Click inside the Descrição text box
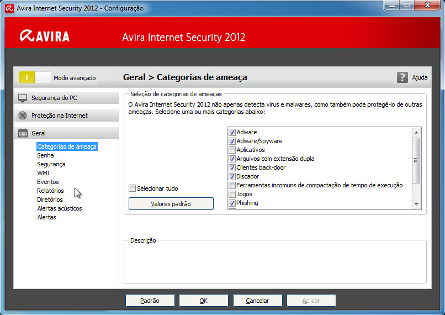445x315 pixels. coord(275,263)
